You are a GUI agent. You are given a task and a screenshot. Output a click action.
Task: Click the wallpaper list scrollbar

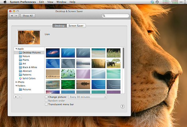[123, 58]
